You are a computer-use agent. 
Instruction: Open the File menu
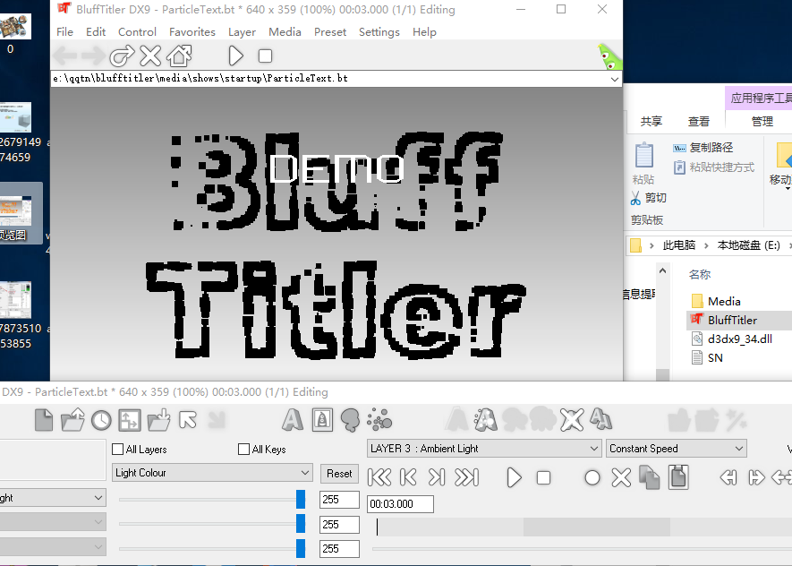[x=64, y=32]
